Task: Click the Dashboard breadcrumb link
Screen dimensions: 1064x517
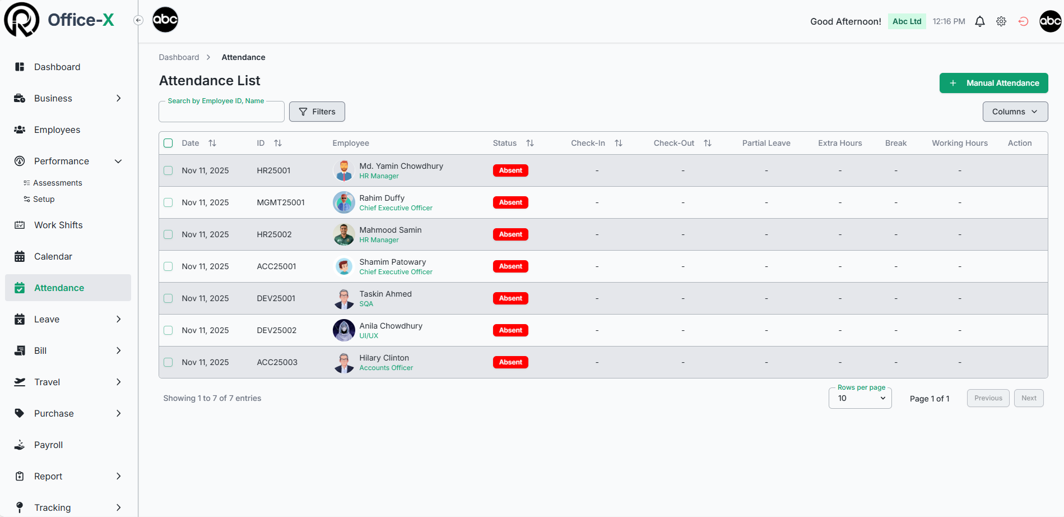Action: [179, 57]
